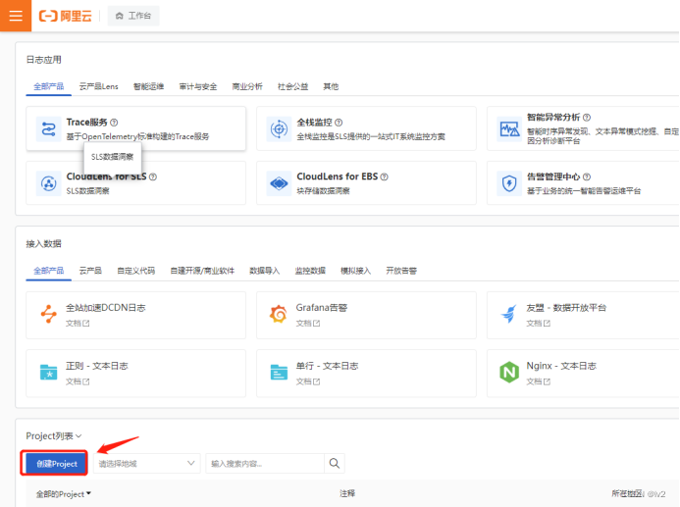Open the help icon beside 智能异常分析
This screenshot has height=507, width=680.
(587, 118)
